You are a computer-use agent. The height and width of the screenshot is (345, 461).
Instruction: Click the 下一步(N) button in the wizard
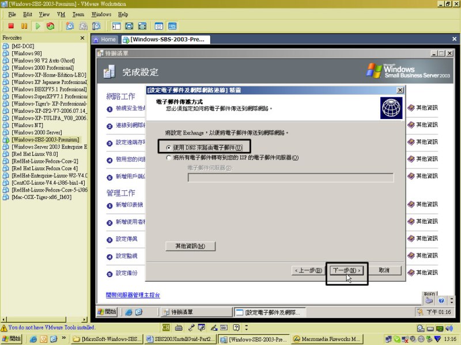point(347,270)
